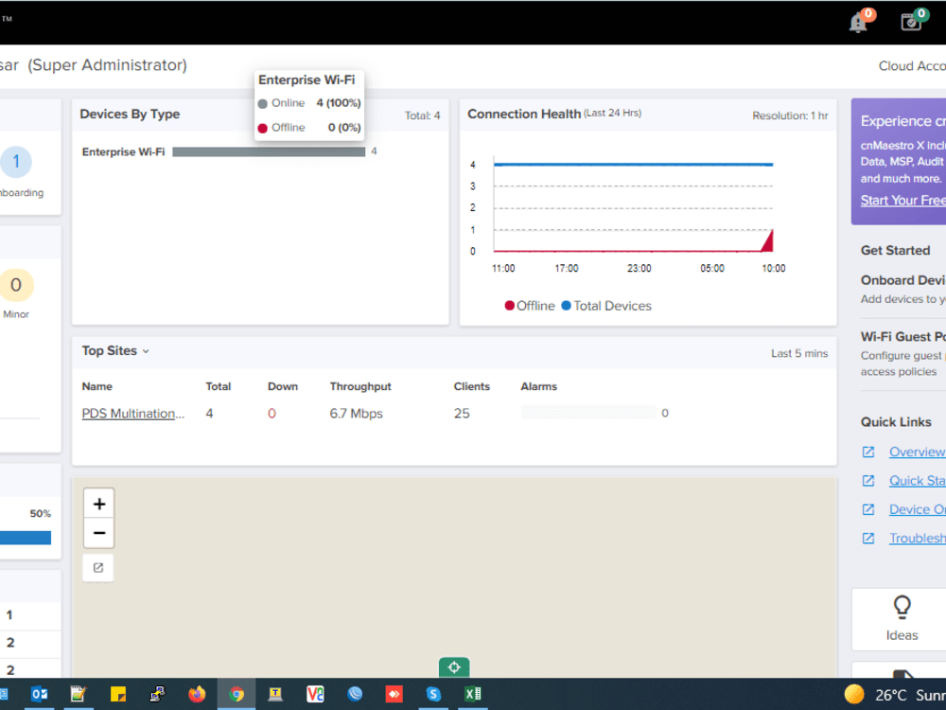
Task: Click the edit annotation icon on the map
Action: (98, 567)
